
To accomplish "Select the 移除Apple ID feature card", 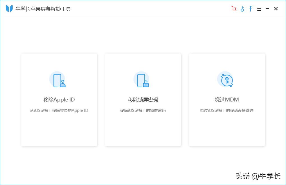I will (59, 100).
